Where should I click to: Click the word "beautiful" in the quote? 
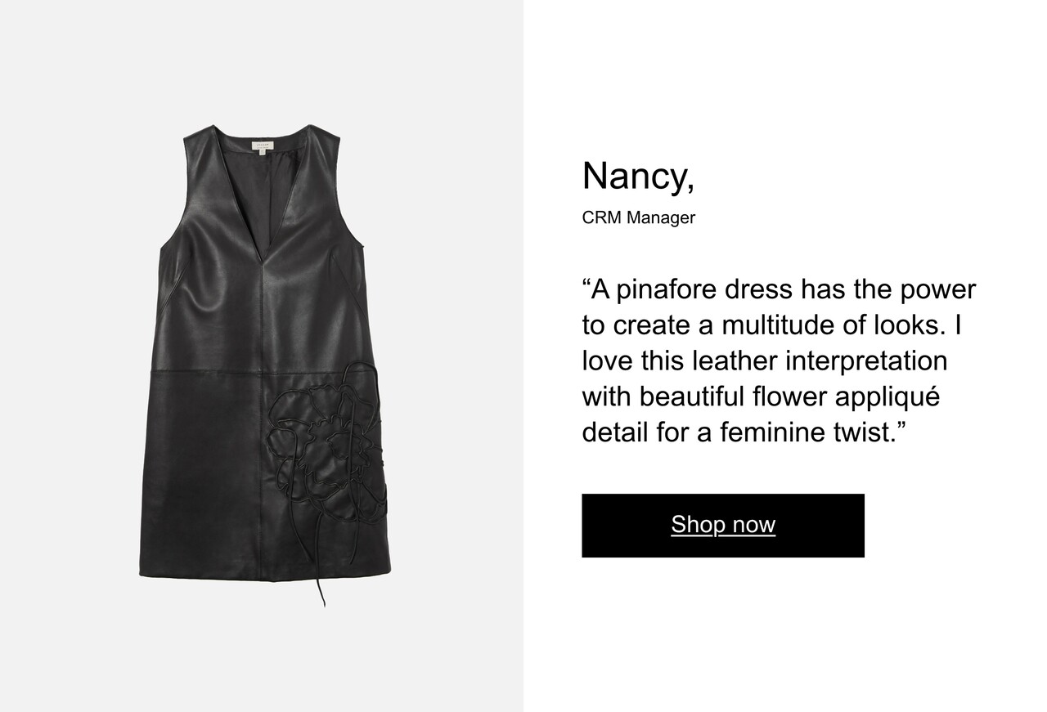692,397
